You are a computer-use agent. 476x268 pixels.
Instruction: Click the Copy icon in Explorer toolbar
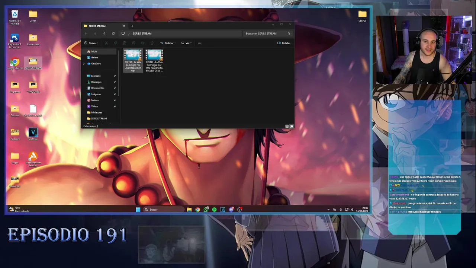click(x=115, y=43)
